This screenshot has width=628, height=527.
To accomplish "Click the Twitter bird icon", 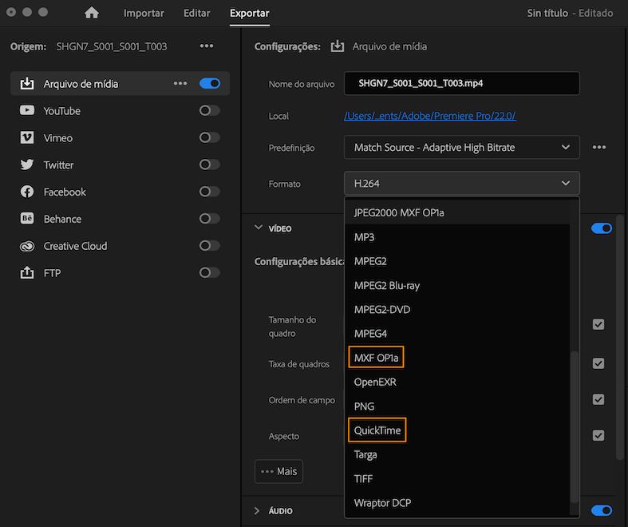I will (27, 165).
